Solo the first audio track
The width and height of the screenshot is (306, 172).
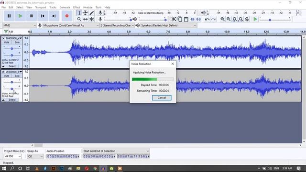click(x=17, y=43)
